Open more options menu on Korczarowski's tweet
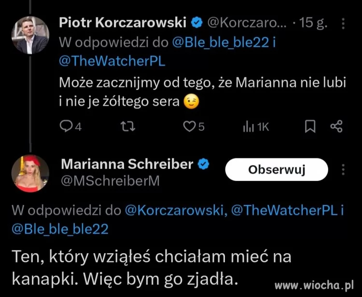This screenshot has height=297, width=362. [343, 23]
